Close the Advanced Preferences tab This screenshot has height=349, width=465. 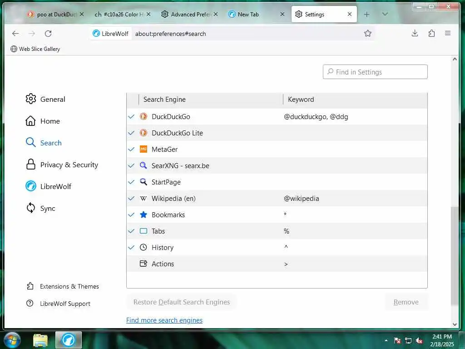pos(216,14)
